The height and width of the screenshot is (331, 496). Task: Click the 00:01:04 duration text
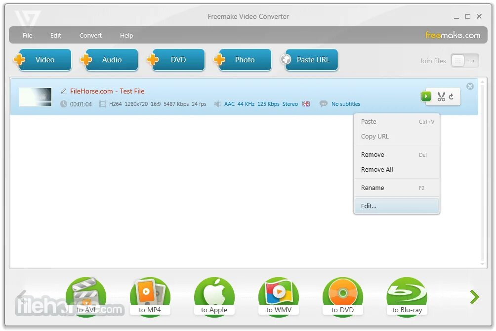click(x=81, y=104)
